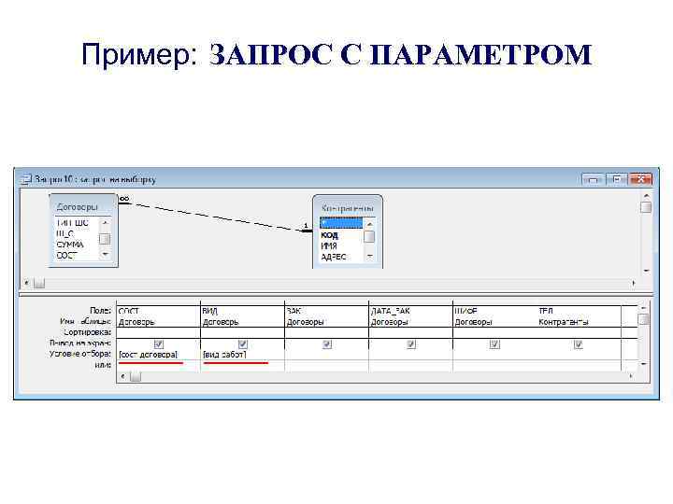Click scroll down arrow in Контрагенты field list
Image resolution: width=673 pixels, height=504 pixels.
point(369,257)
